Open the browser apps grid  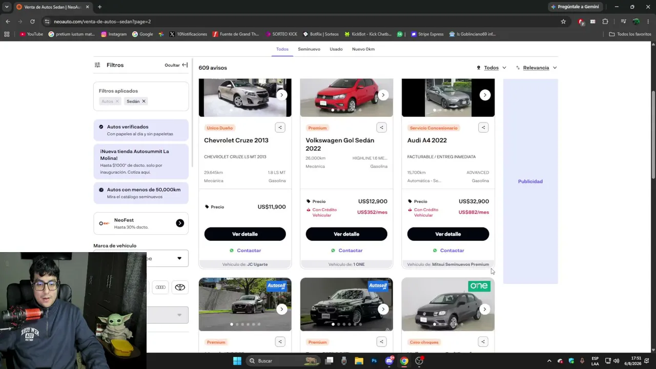coord(7,34)
